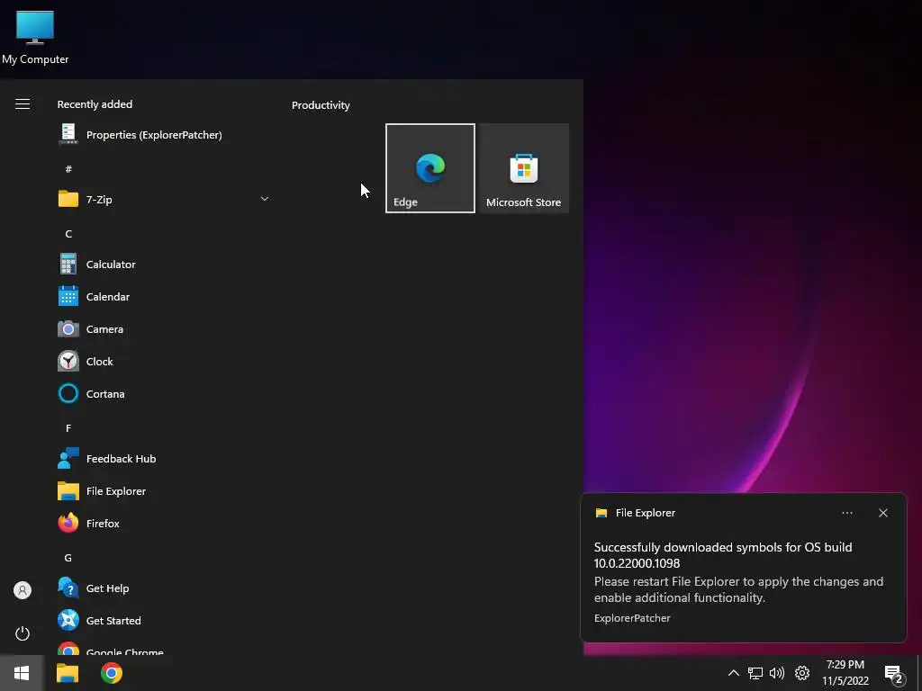
Task: Open Get Help app
Action: coord(164,588)
